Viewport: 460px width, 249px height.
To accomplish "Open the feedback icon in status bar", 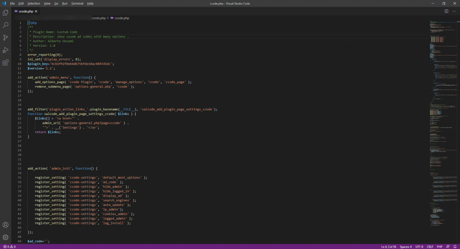I will point(448,247).
